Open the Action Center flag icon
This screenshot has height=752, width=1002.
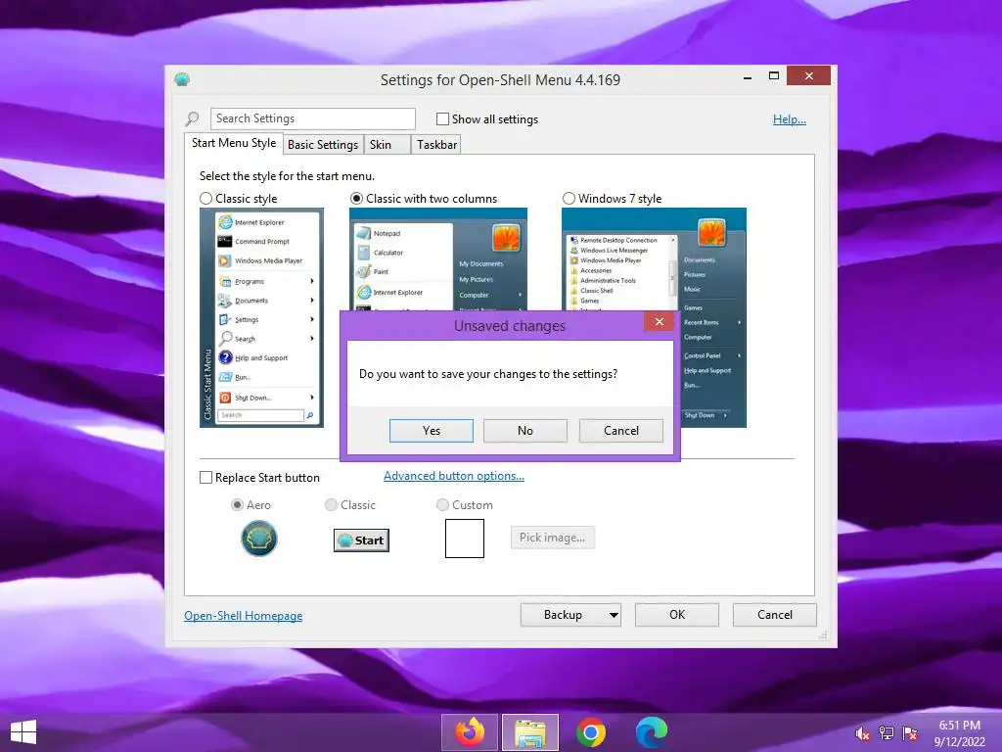[910, 732]
